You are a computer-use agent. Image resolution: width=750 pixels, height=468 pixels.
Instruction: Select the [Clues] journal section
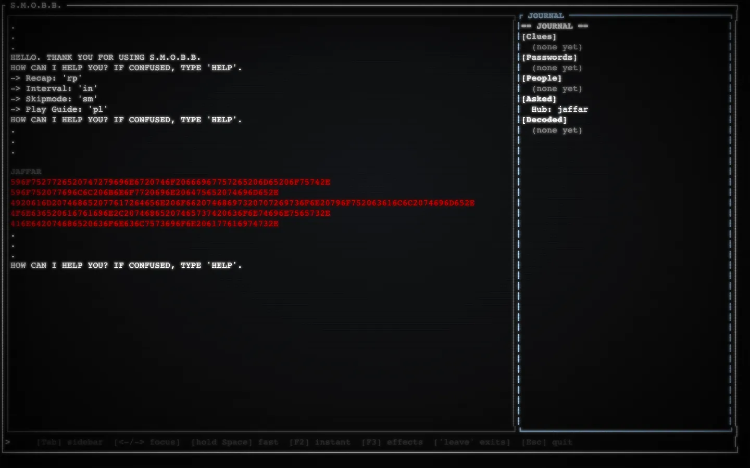point(539,36)
